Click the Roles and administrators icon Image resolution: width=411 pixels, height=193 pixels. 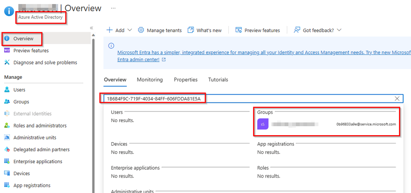[x=7, y=126]
